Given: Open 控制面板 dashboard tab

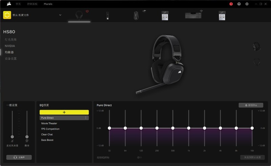Looking at the screenshot, I should click(x=32, y=4).
